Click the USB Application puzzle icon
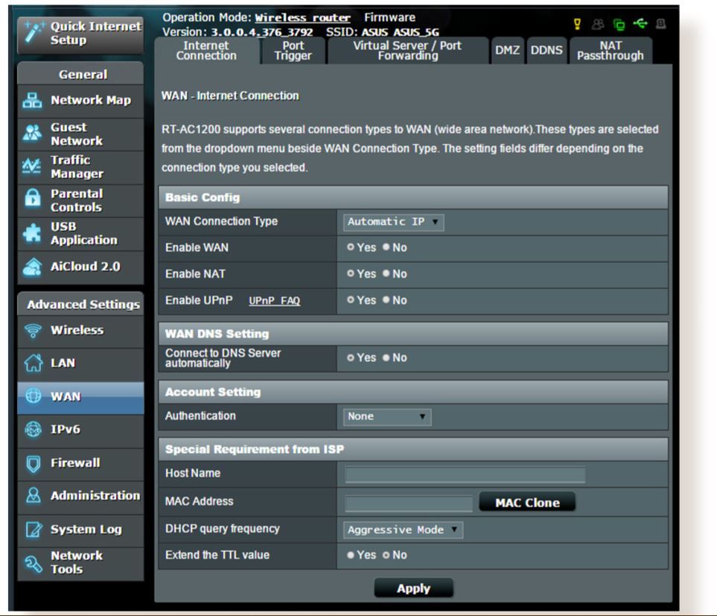 click(33, 233)
